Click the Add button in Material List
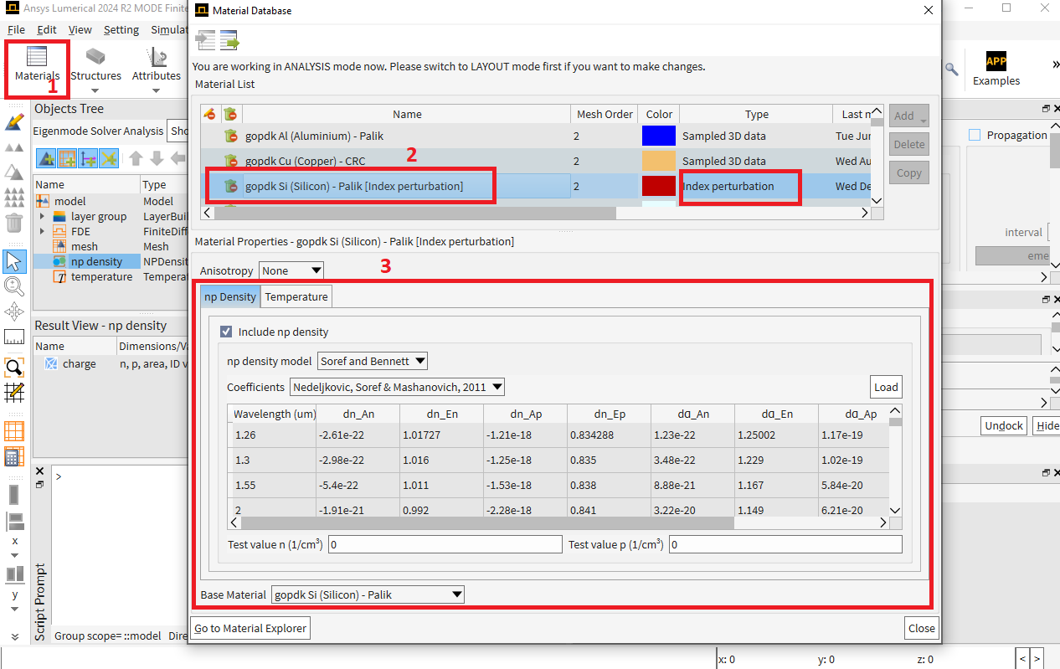This screenshot has width=1060, height=669. pyautogui.click(x=908, y=116)
